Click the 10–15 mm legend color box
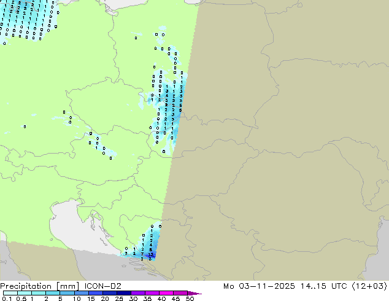Image resolution: width=389 pixels, height=301 pixels. click(x=81, y=293)
